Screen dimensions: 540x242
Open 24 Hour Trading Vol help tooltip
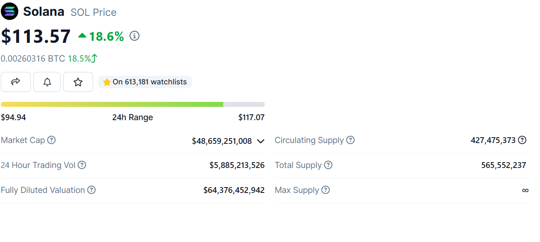tap(82, 165)
